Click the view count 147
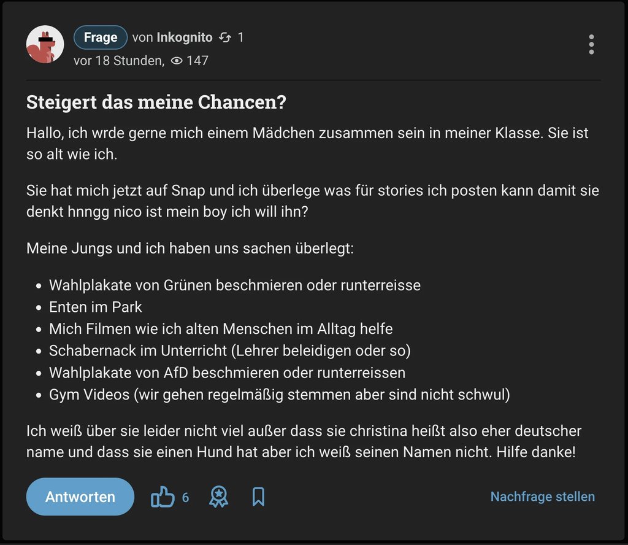The image size is (628, 545). point(197,61)
